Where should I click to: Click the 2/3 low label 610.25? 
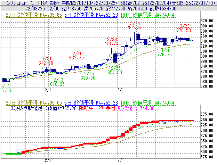pos(57,84)
